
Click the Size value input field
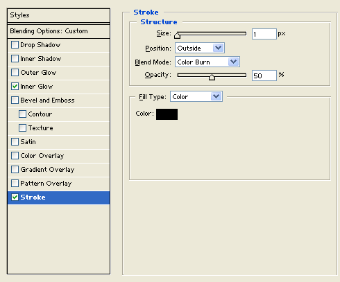coord(264,34)
